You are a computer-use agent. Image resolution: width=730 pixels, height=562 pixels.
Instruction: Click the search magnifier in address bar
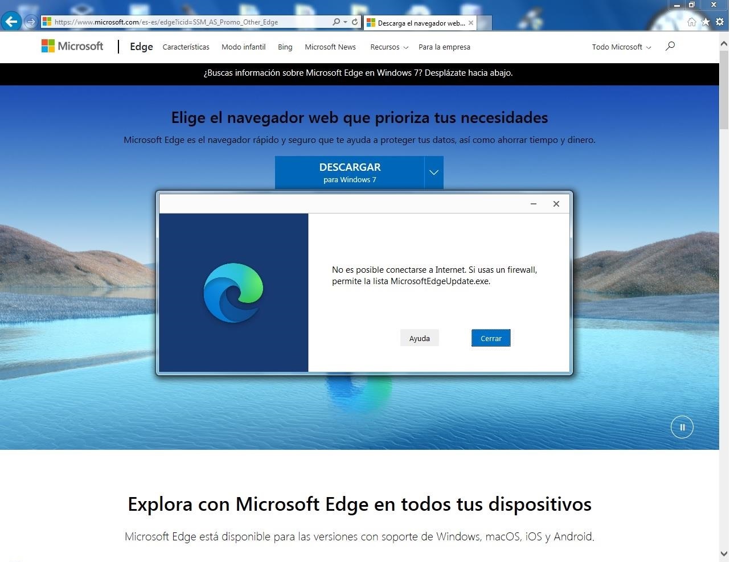pyautogui.click(x=336, y=22)
